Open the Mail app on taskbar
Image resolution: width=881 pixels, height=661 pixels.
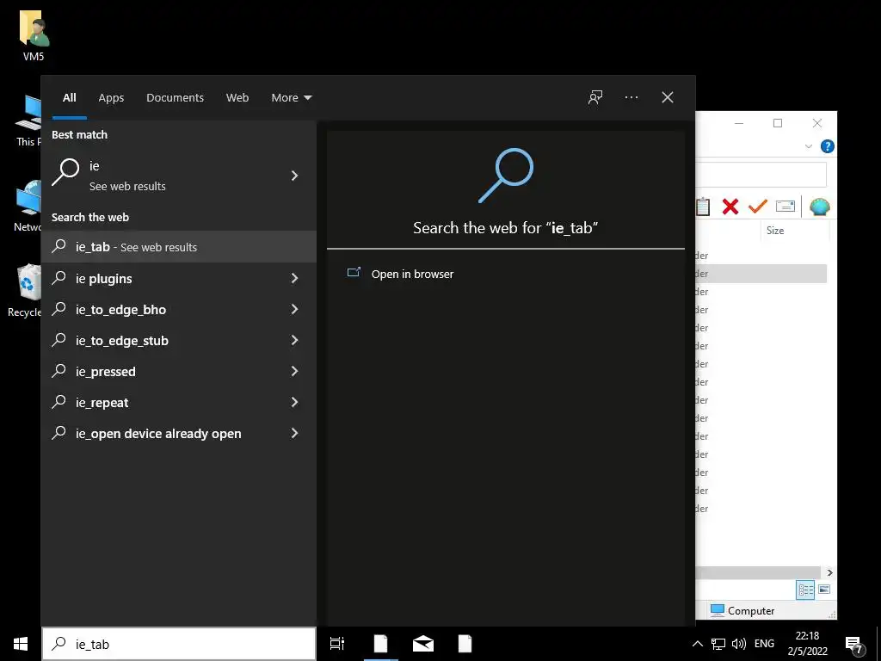423,644
